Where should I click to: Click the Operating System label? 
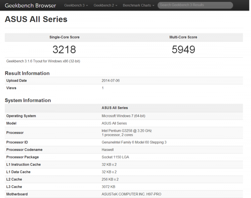point(21,116)
